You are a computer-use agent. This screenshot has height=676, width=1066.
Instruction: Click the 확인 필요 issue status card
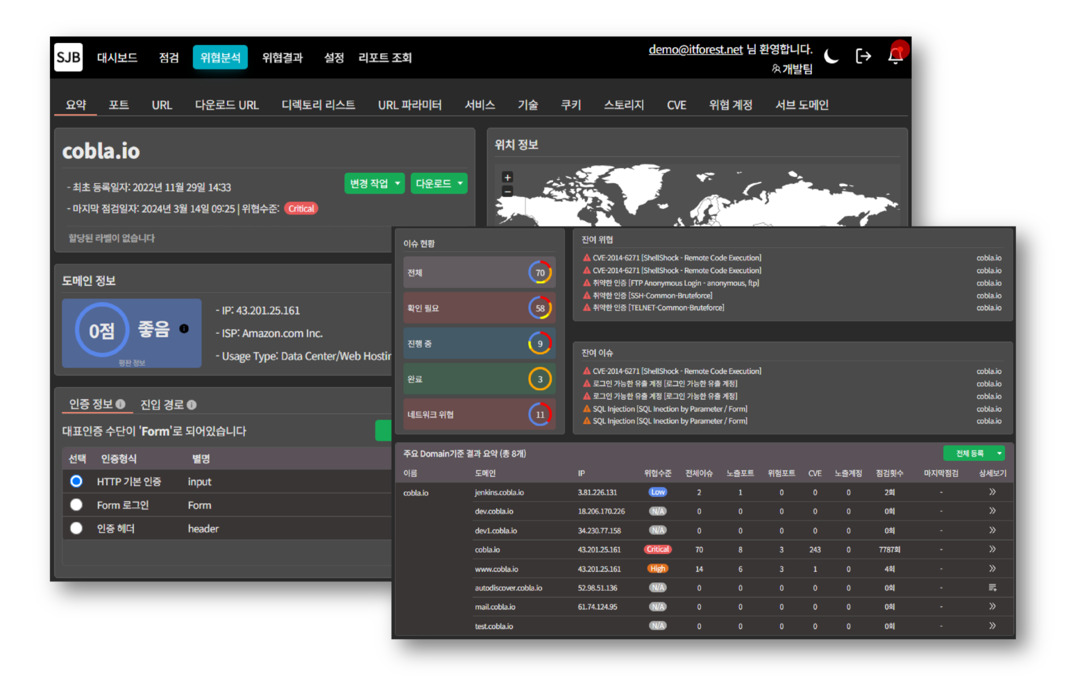479,308
